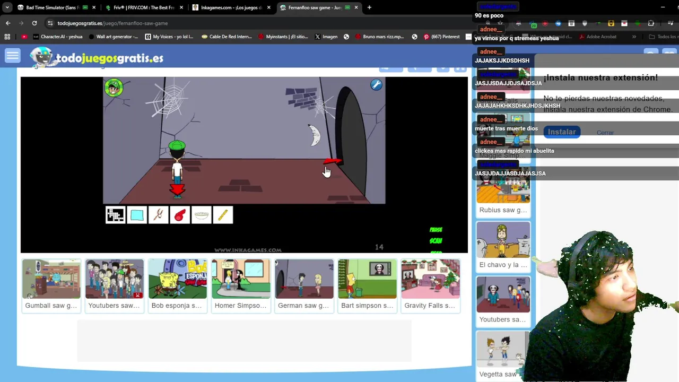Open the apps grid in bookmarks bar

[x=7, y=37]
